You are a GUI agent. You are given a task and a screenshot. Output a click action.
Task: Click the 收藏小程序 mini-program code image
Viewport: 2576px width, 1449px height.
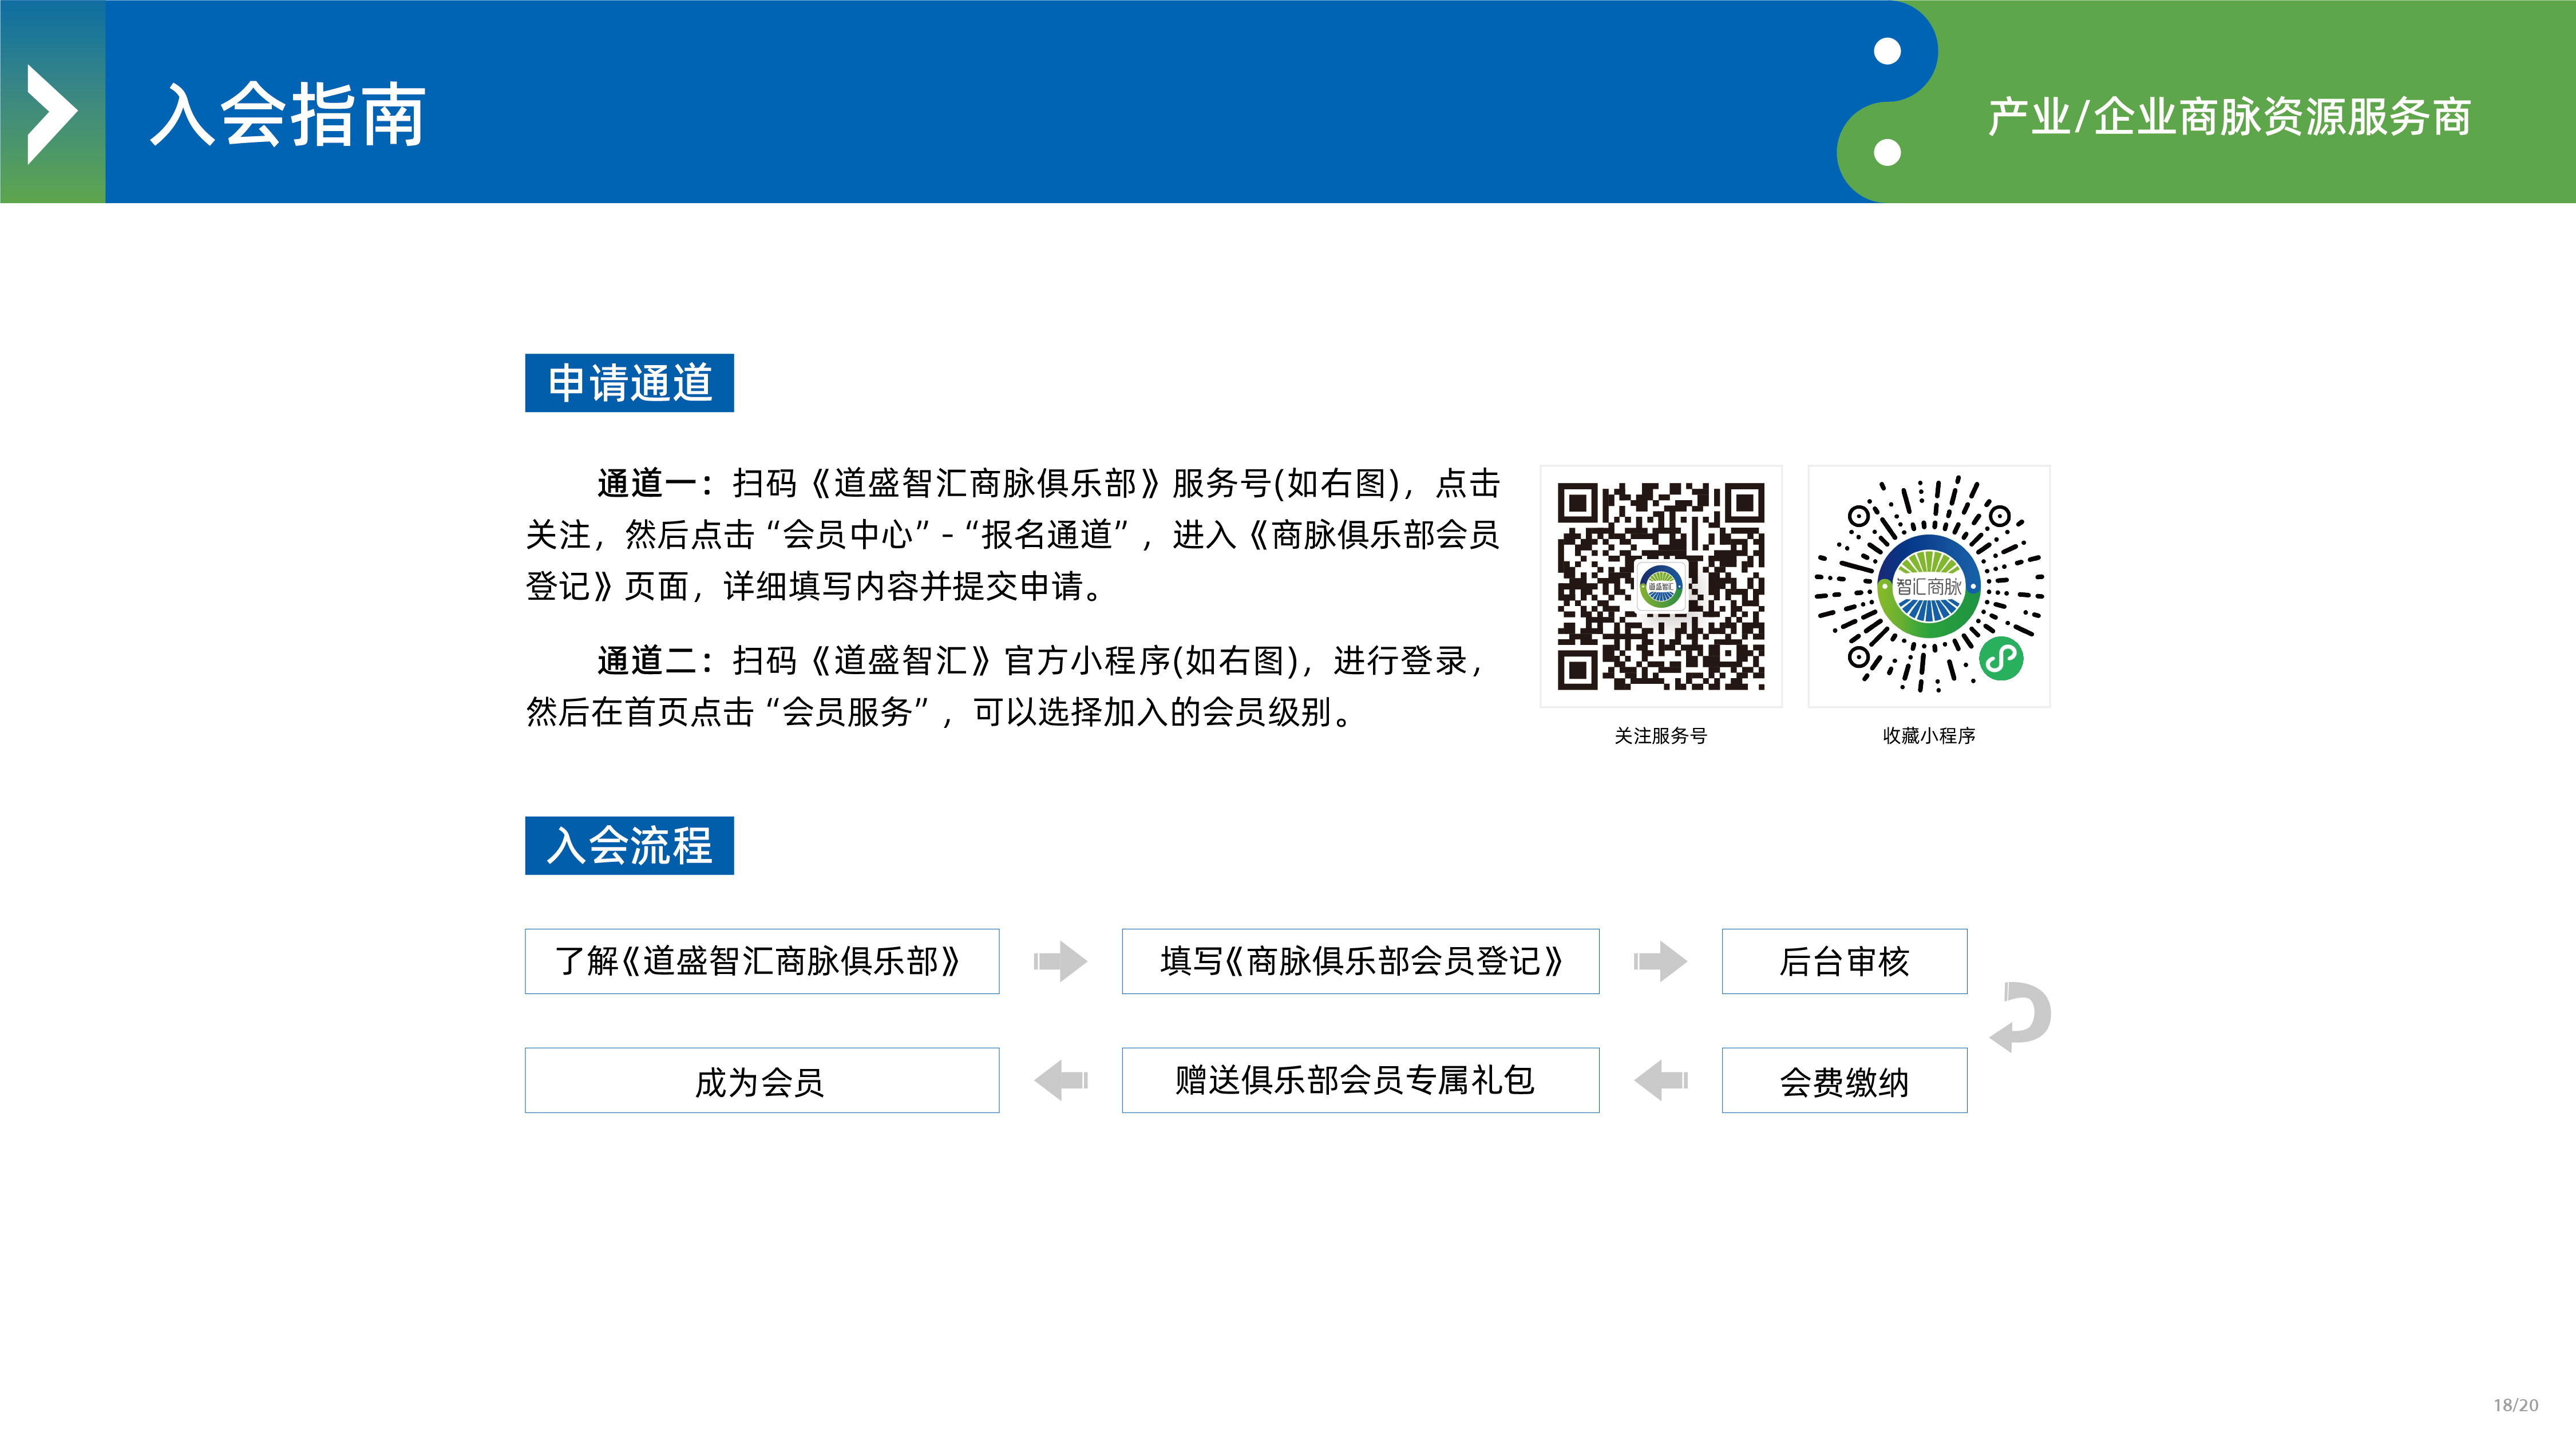tap(1929, 586)
